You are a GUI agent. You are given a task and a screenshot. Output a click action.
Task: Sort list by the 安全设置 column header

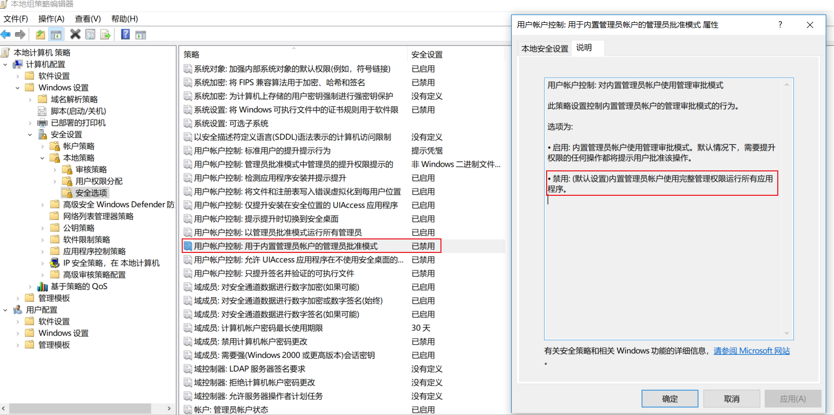[x=427, y=55]
